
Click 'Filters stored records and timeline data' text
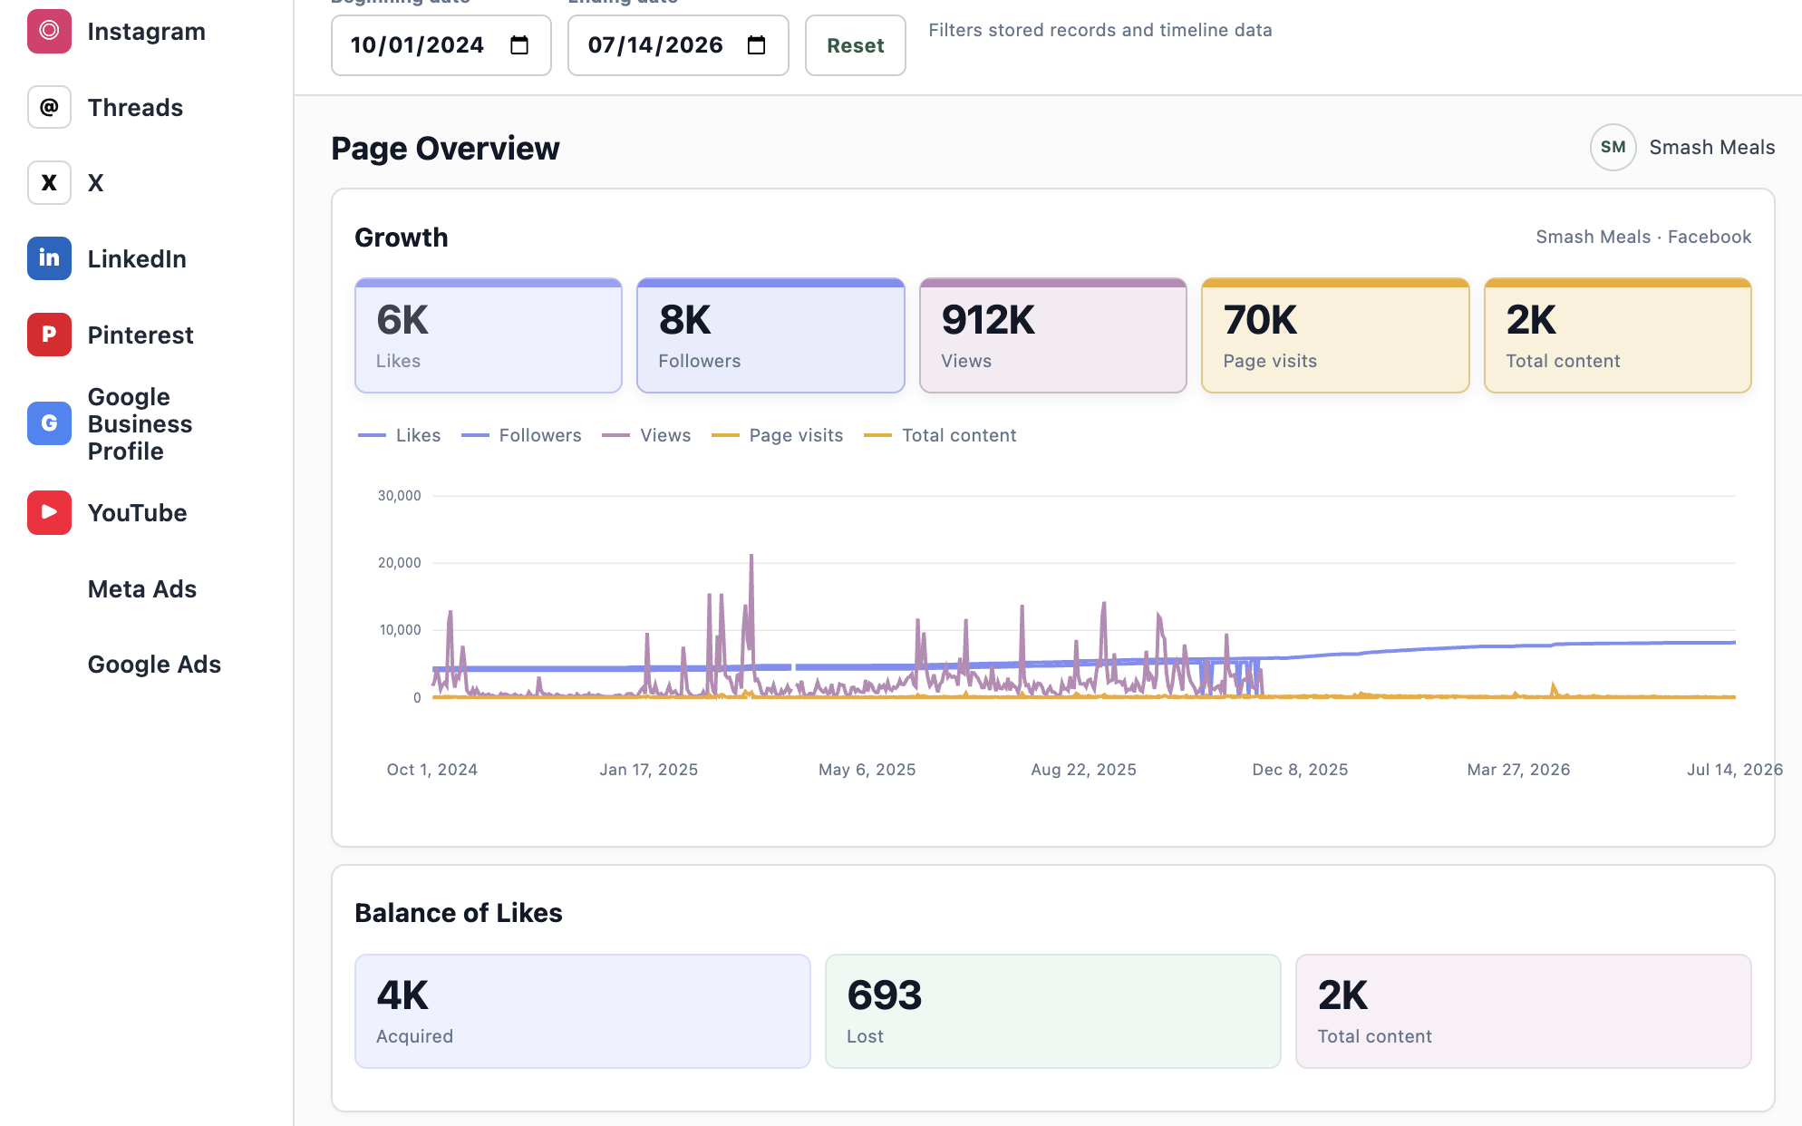point(1100,30)
